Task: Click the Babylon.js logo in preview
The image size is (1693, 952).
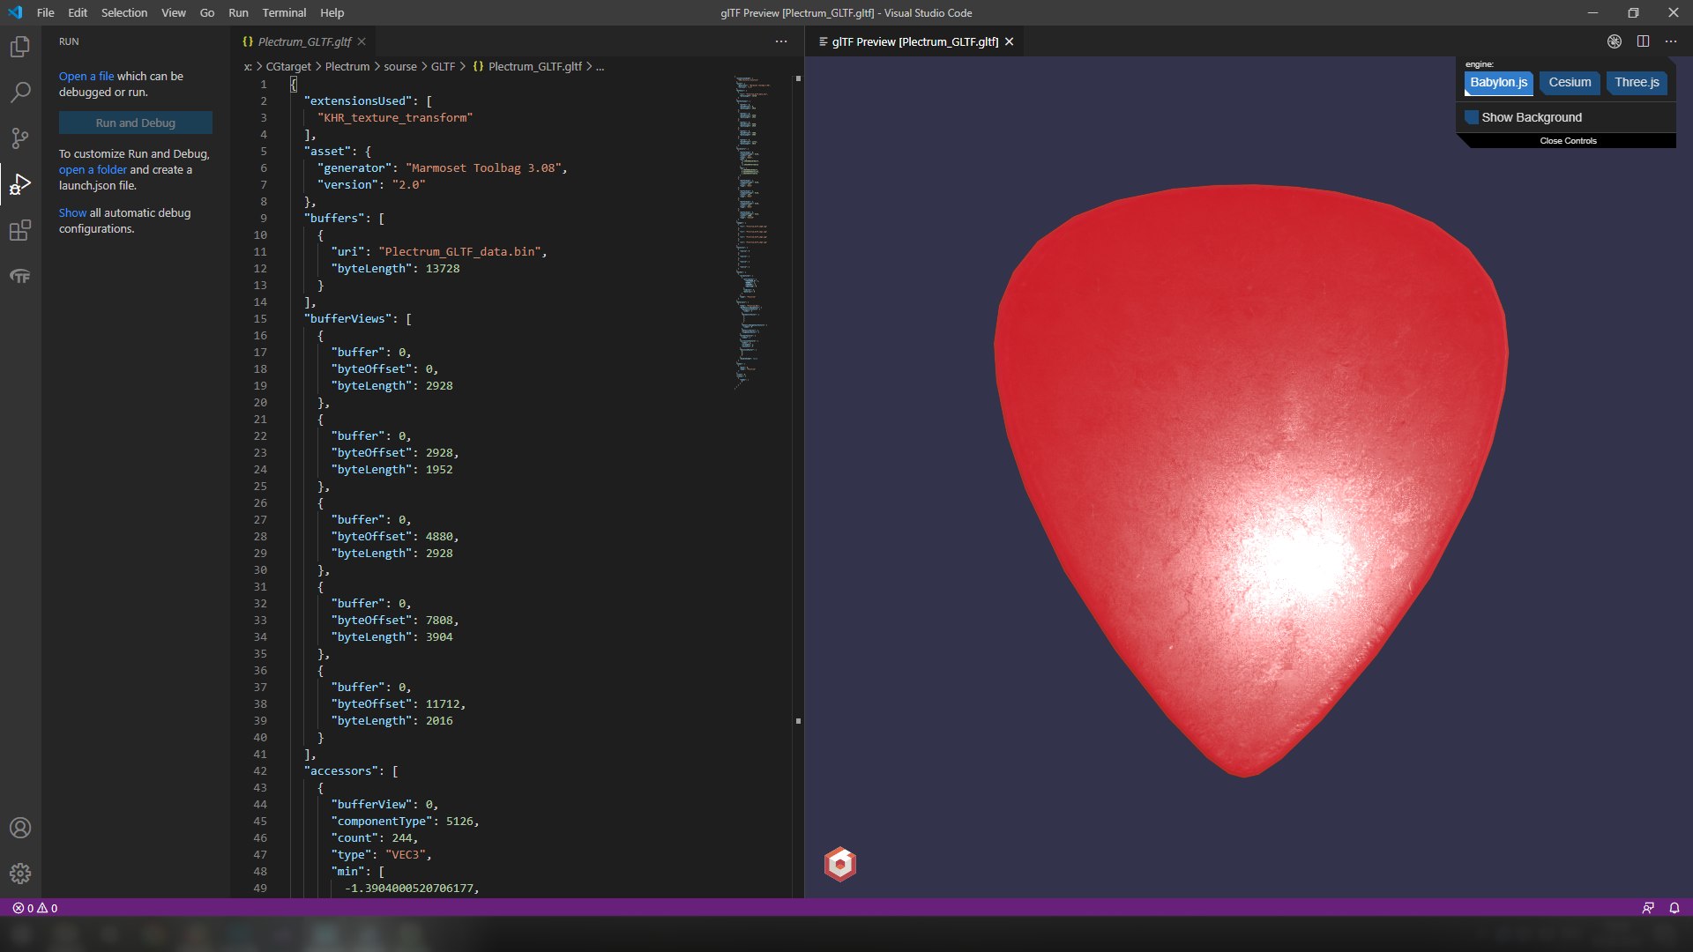Action: (840, 864)
